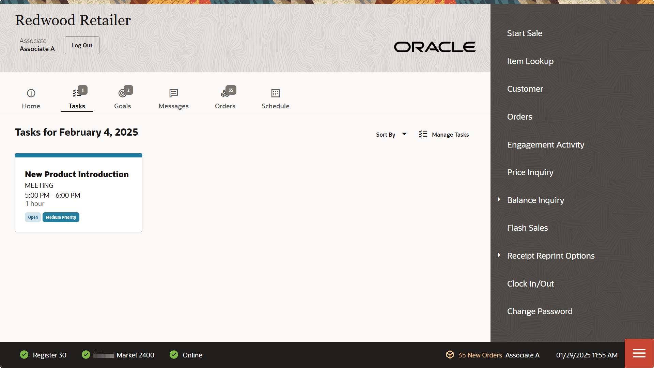
Task: Open the Home tab info icon
Action: tap(31, 93)
